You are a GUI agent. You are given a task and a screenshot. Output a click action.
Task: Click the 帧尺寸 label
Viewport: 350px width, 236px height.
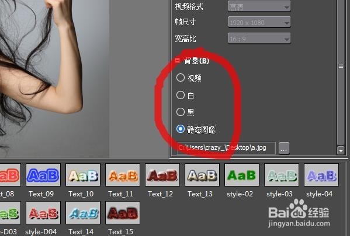pos(185,22)
